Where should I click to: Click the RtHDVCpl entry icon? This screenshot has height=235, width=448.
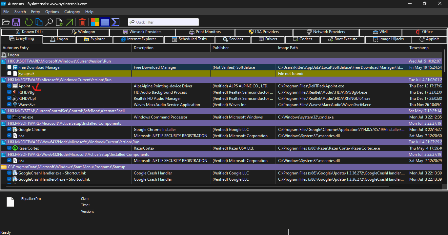coord(15,99)
